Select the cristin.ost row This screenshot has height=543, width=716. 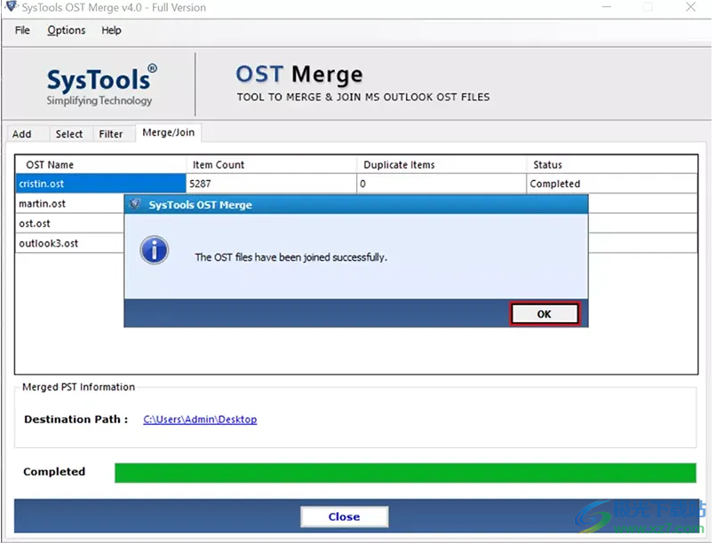[x=100, y=184]
